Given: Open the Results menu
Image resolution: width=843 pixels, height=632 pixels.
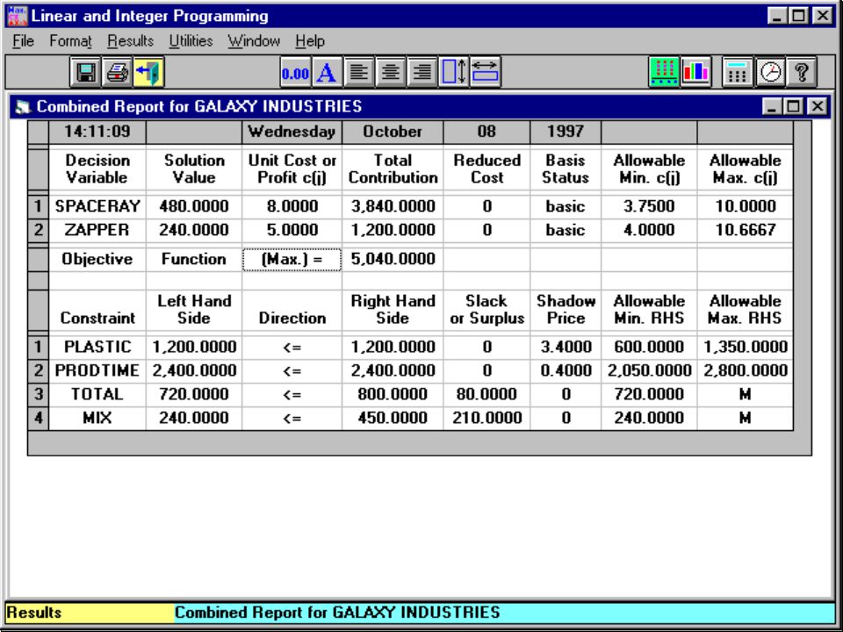Looking at the screenshot, I should (130, 41).
